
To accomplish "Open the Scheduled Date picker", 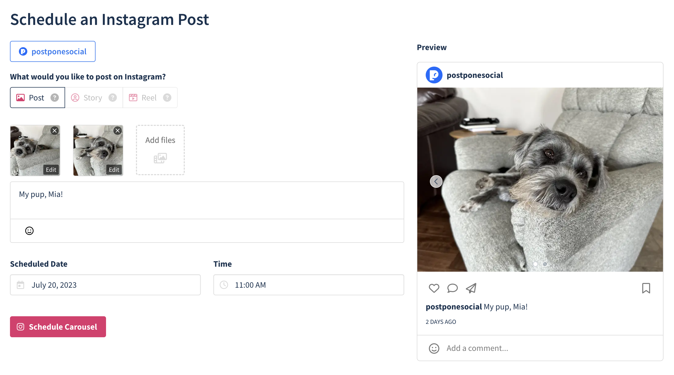I will pos(105,285).
